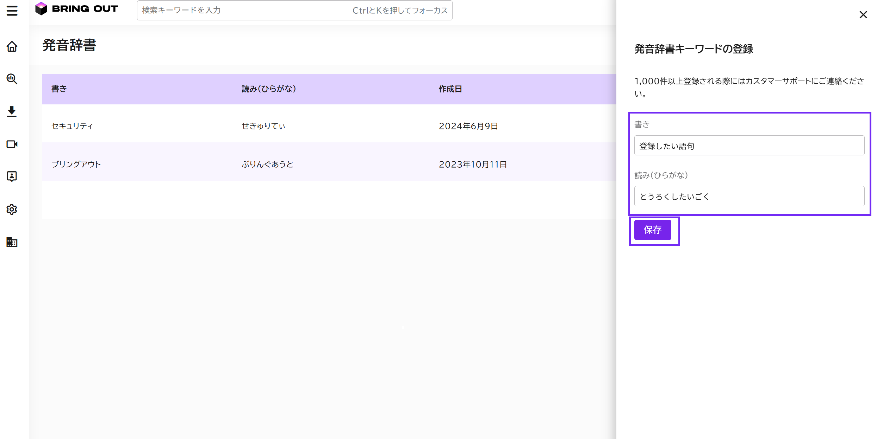This screenshot has width=877, height=439.
Task: Select the セキュリティ table row
Action: (x=329, y=126)
